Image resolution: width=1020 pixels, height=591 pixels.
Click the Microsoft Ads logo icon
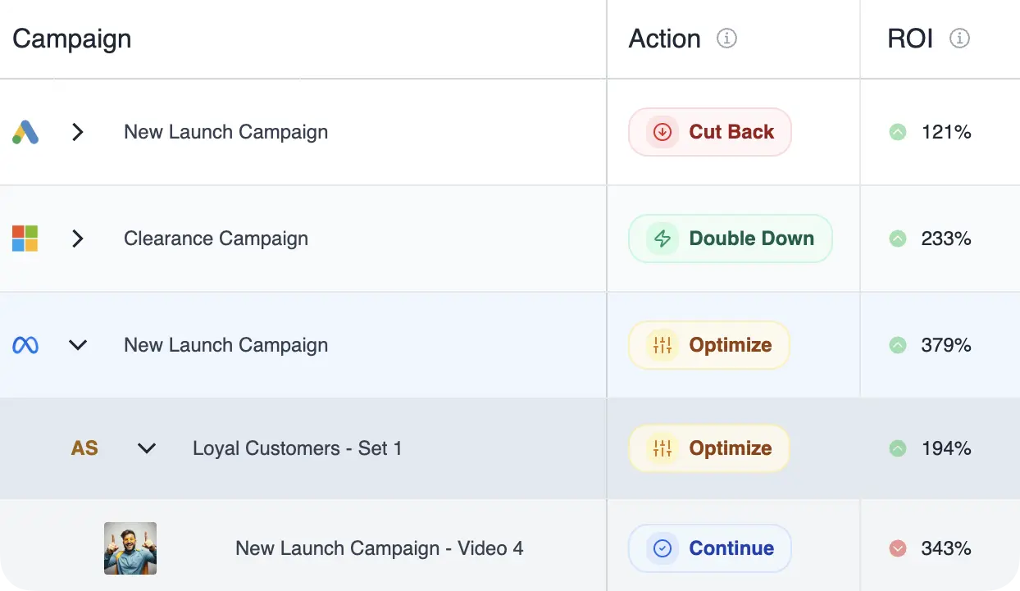tap(25, 239)
